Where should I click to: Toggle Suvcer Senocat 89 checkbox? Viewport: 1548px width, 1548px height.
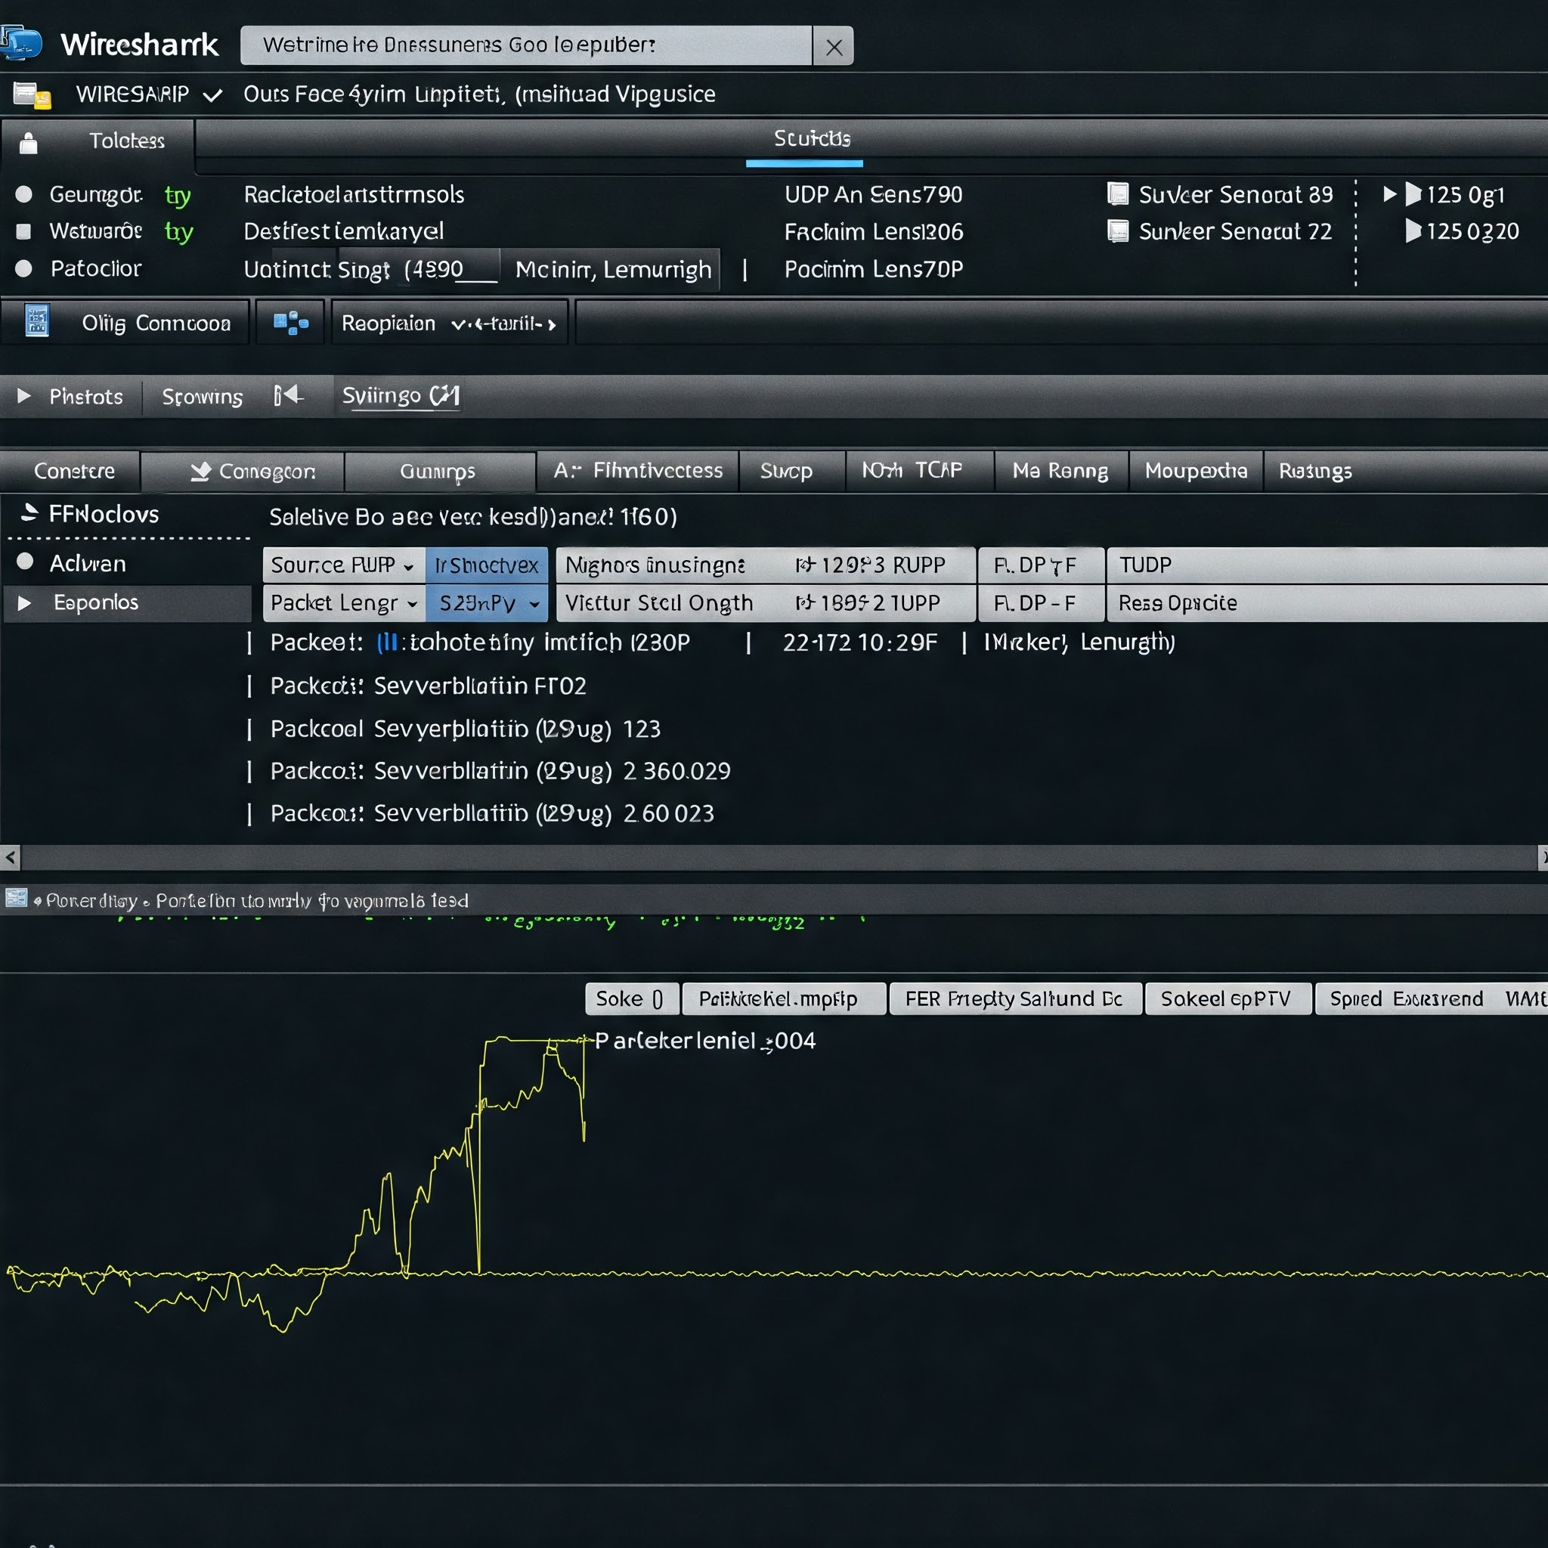tap(1118, 194)
